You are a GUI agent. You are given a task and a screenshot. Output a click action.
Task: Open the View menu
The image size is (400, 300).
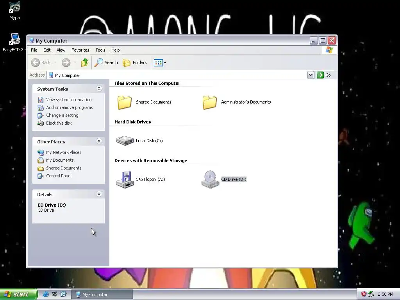click(61, 50)
